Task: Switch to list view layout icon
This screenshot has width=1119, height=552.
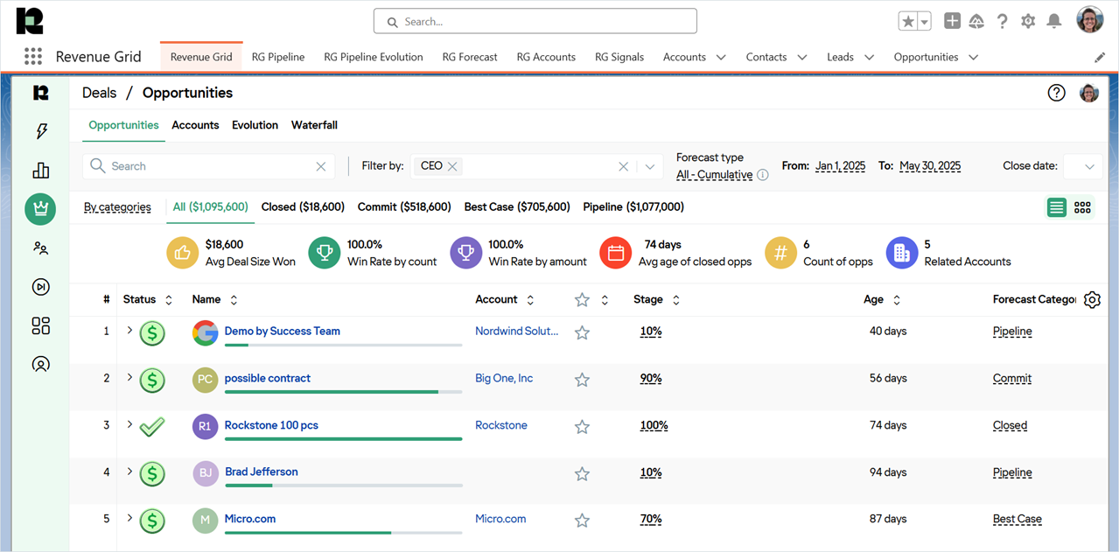Action: [x=1057, y=207]
